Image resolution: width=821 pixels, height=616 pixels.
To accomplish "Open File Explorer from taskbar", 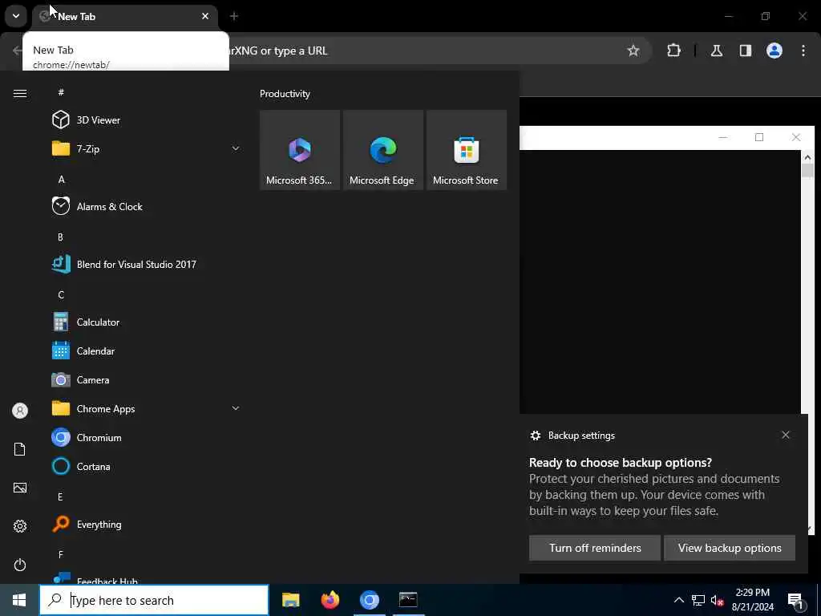I will tap(290, 600).
